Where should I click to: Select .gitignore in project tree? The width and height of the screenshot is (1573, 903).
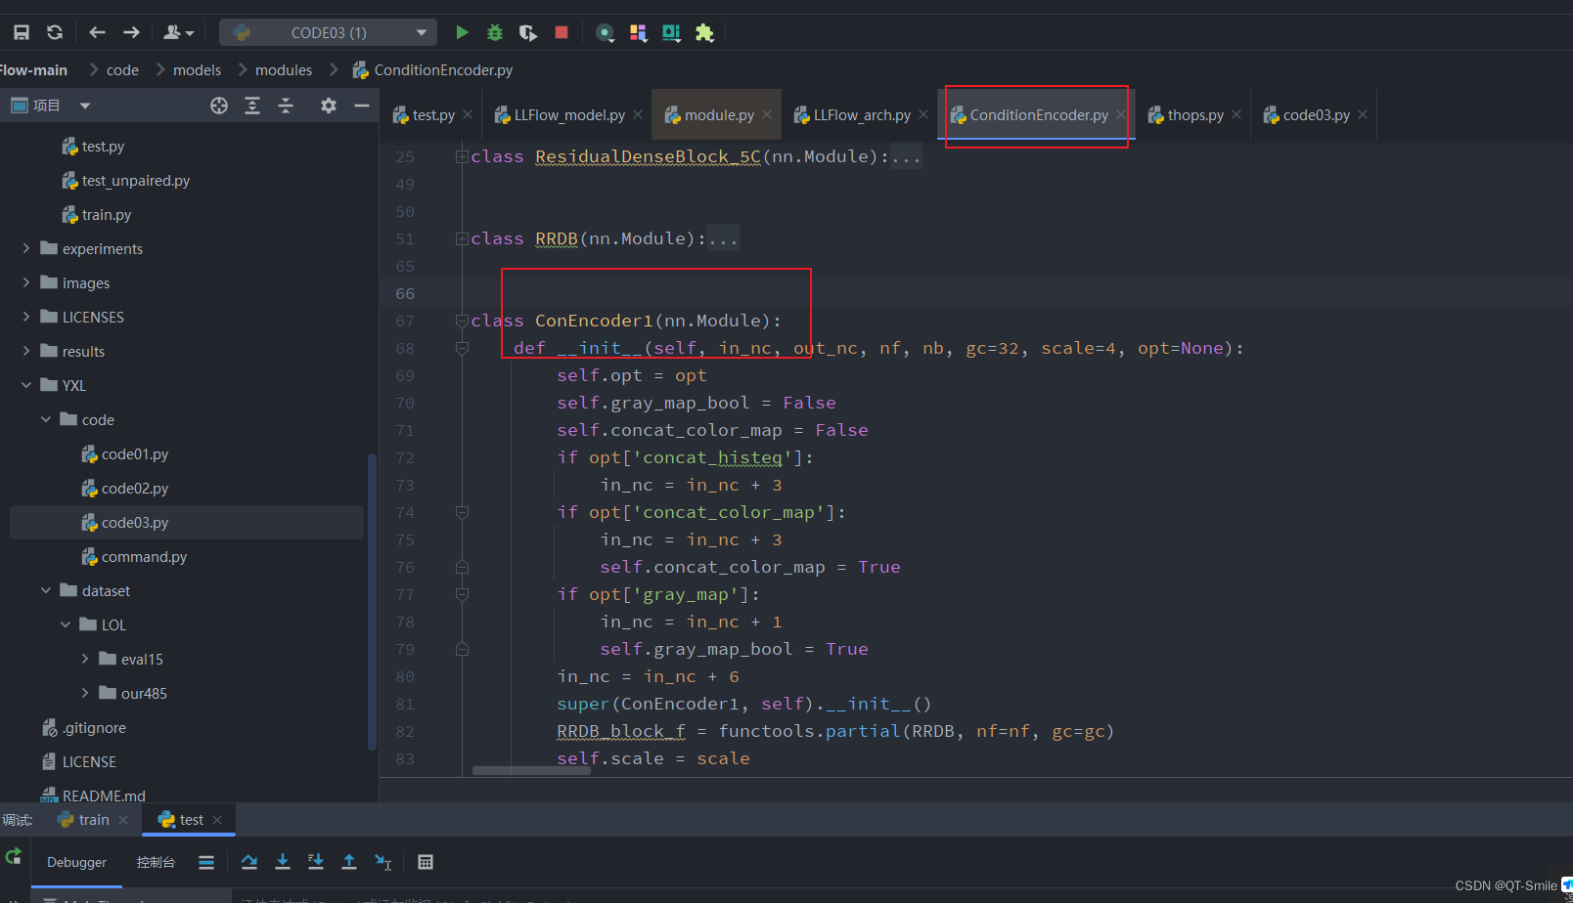[x=85, y=728]
